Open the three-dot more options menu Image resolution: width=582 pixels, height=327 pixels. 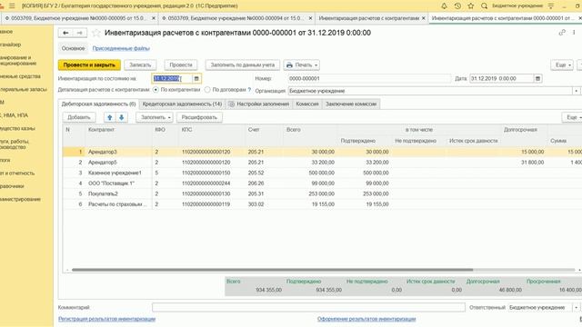[574, 33]
